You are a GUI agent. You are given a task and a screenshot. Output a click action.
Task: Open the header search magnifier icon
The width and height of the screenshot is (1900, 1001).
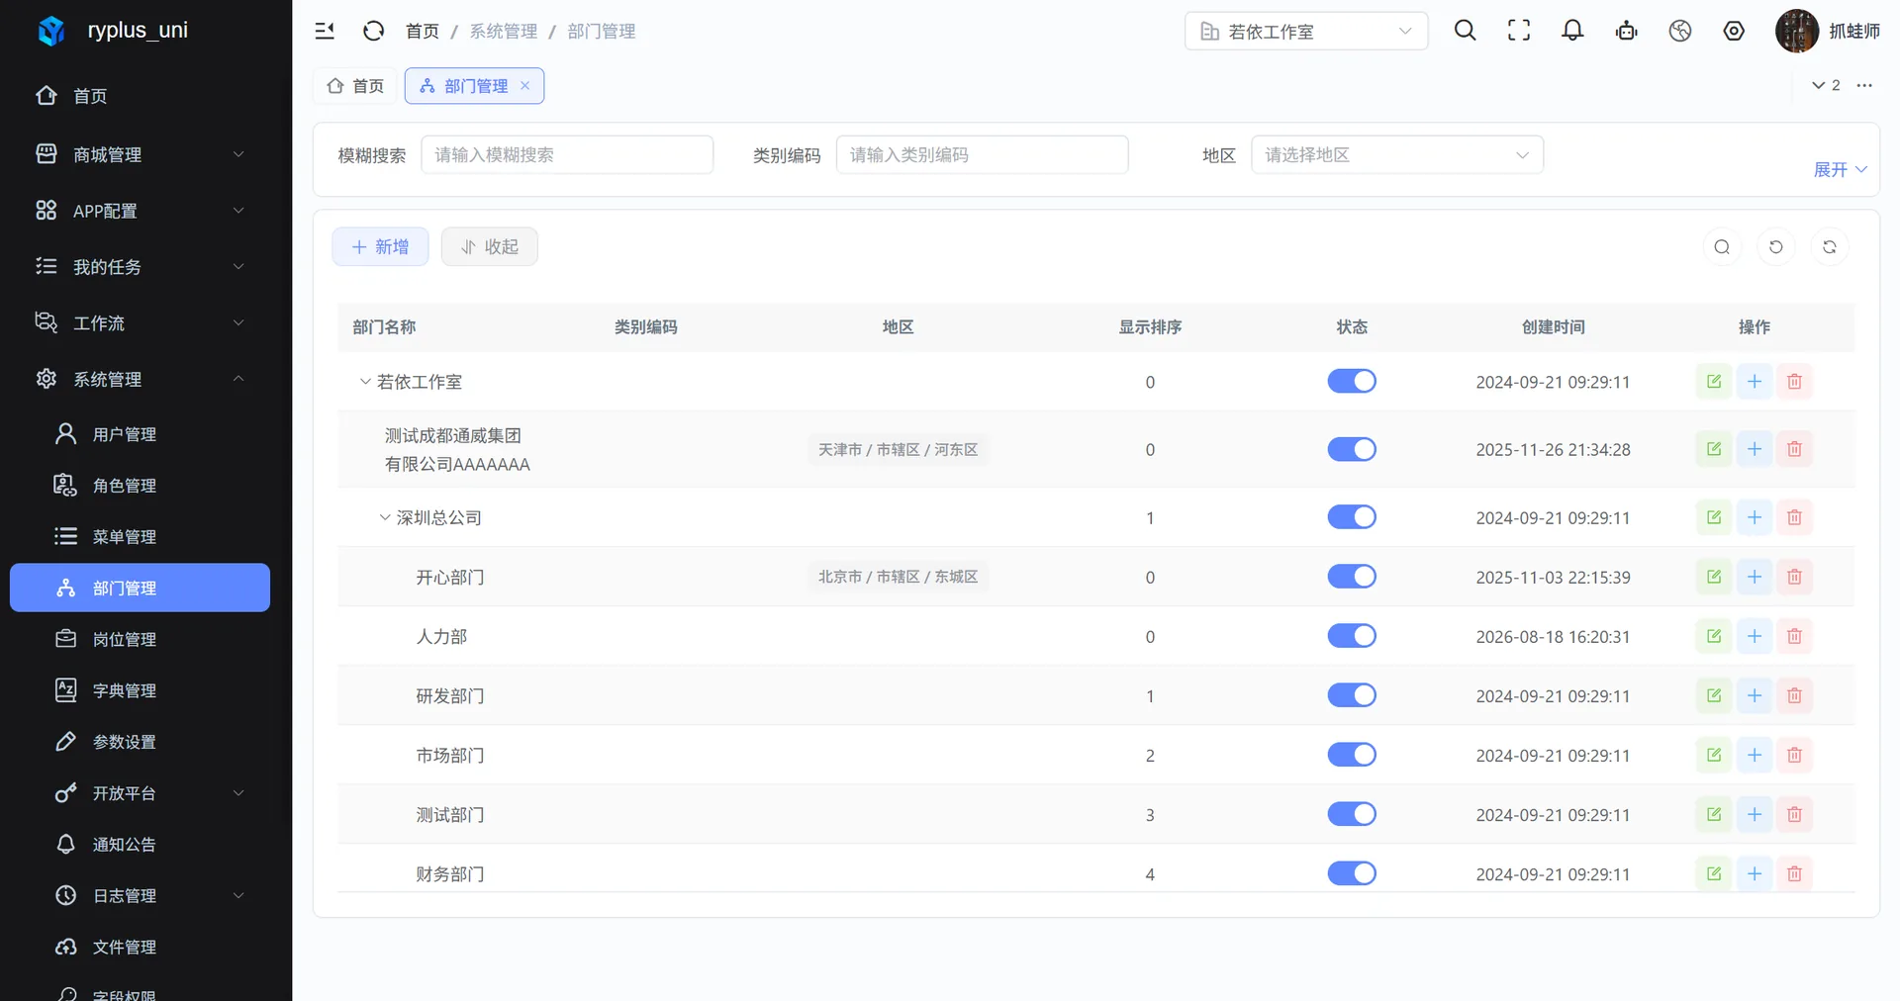click(1466, 31)
